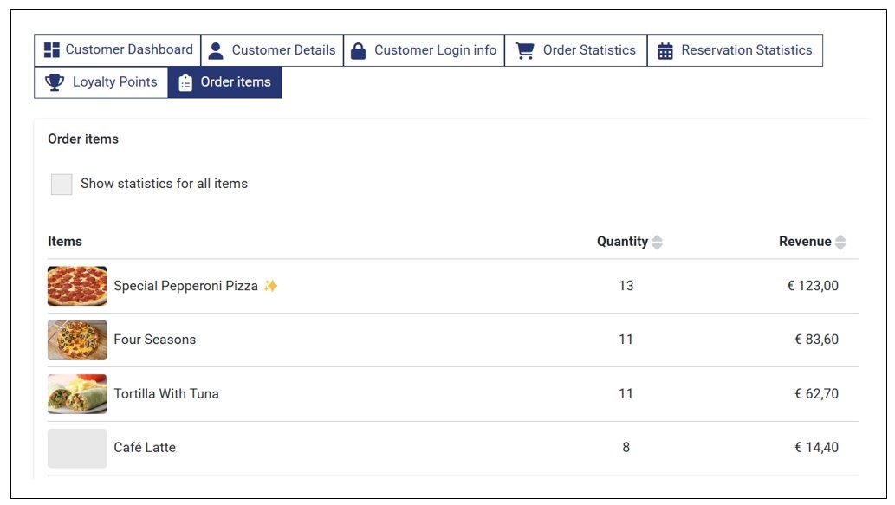Click the Customer Dashboard grid icon
The height and width of the screenshot is (505, 895).
(x=52, y=50)
